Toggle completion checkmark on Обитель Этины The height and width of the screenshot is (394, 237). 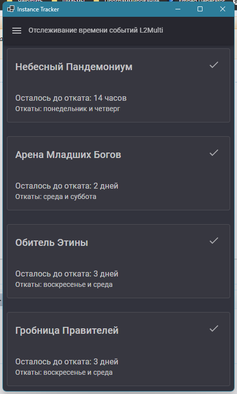pyautogui.click(x=214, y=241)
